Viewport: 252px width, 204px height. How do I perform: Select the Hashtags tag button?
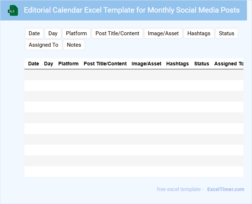pyautogui.click(x=199, y=33)
